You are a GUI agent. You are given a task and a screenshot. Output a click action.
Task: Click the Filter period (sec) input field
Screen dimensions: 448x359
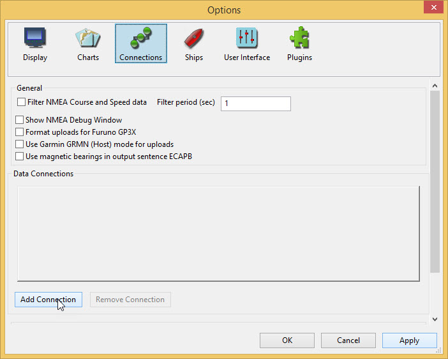tap(255, 103)
